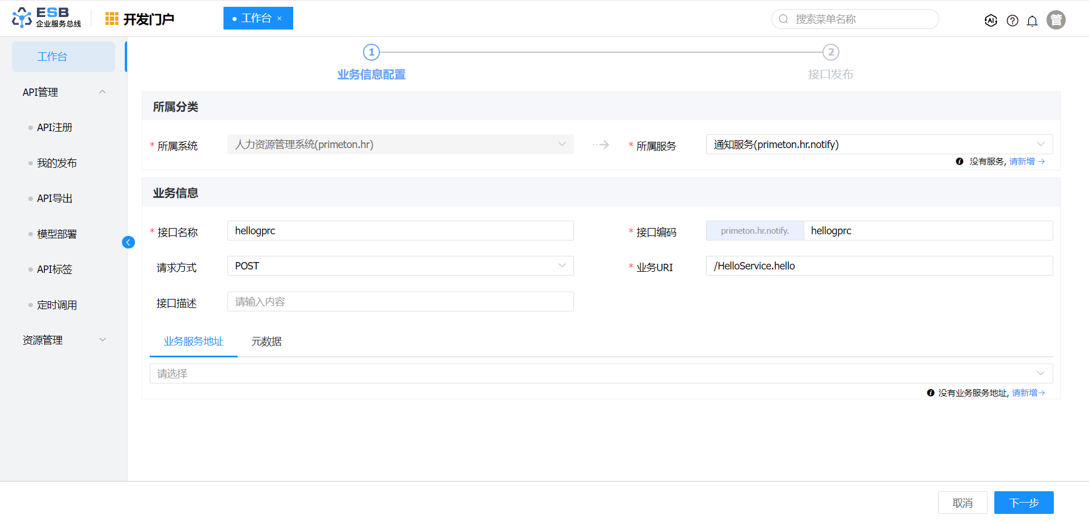Open 定时调用 in the sidebar
Screen dimensions: 1089x523
click(x=57, y=305)
